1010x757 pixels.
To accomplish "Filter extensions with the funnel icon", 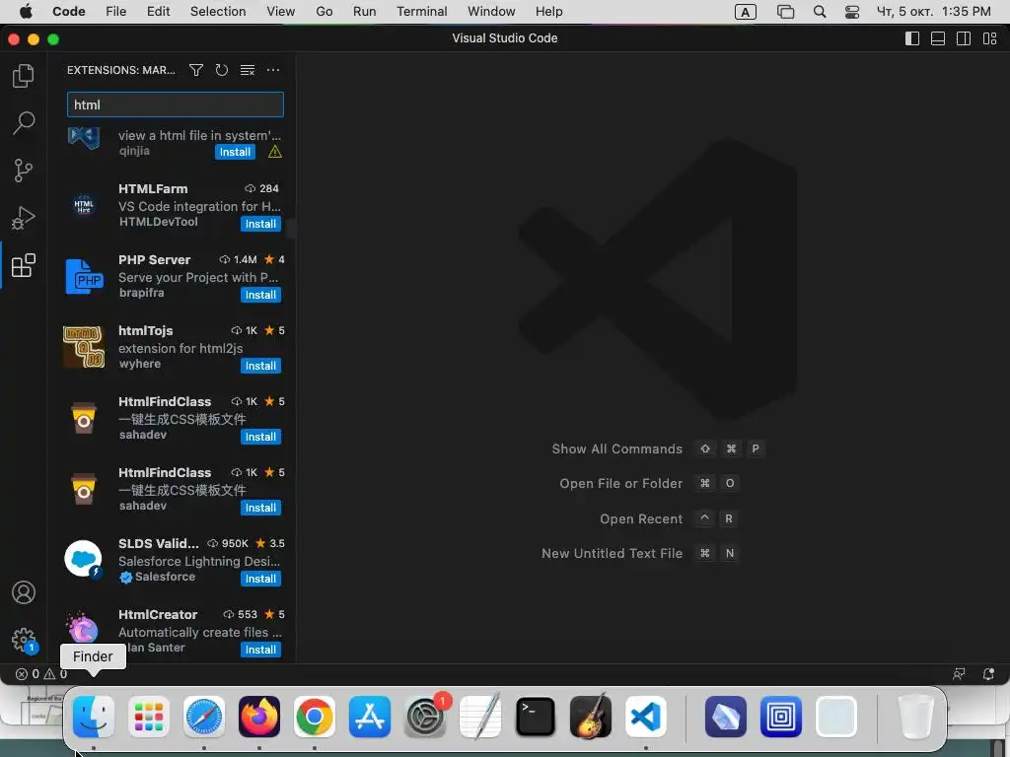I will pos(196,70).
